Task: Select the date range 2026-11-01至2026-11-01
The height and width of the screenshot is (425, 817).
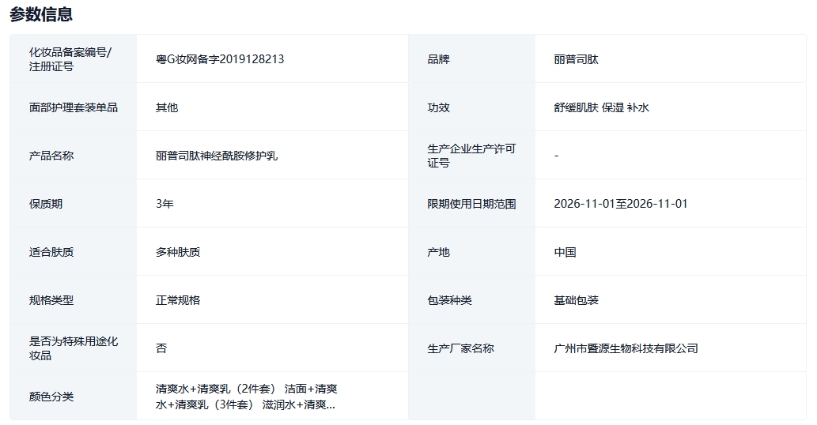Action: (x=621, y=204)
